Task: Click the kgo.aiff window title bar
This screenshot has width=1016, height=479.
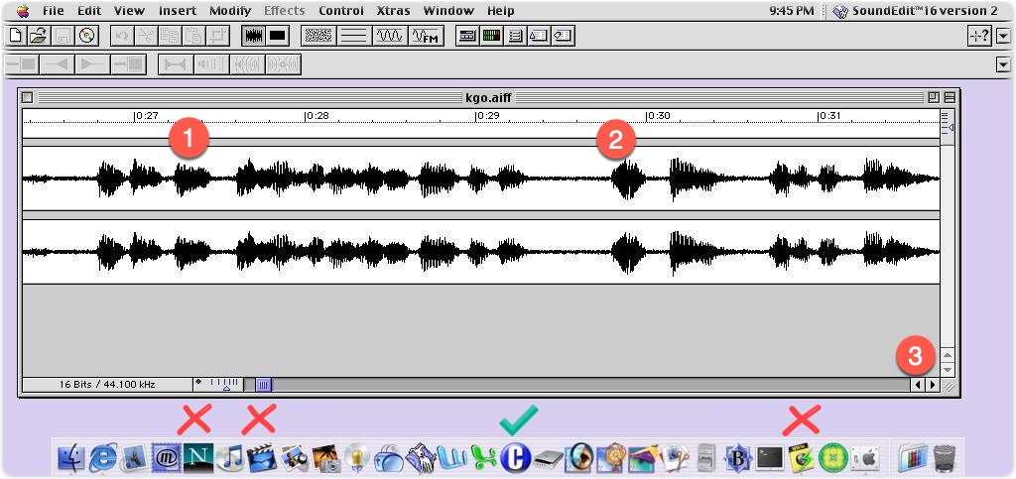Action: (488, 98)
